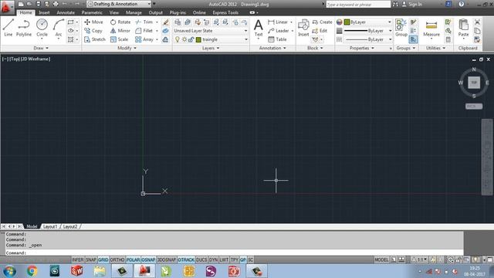Toggle OTRACK object snap tracking
The height and width of the screenshot is (278, 494).
(x=186, y=259)
